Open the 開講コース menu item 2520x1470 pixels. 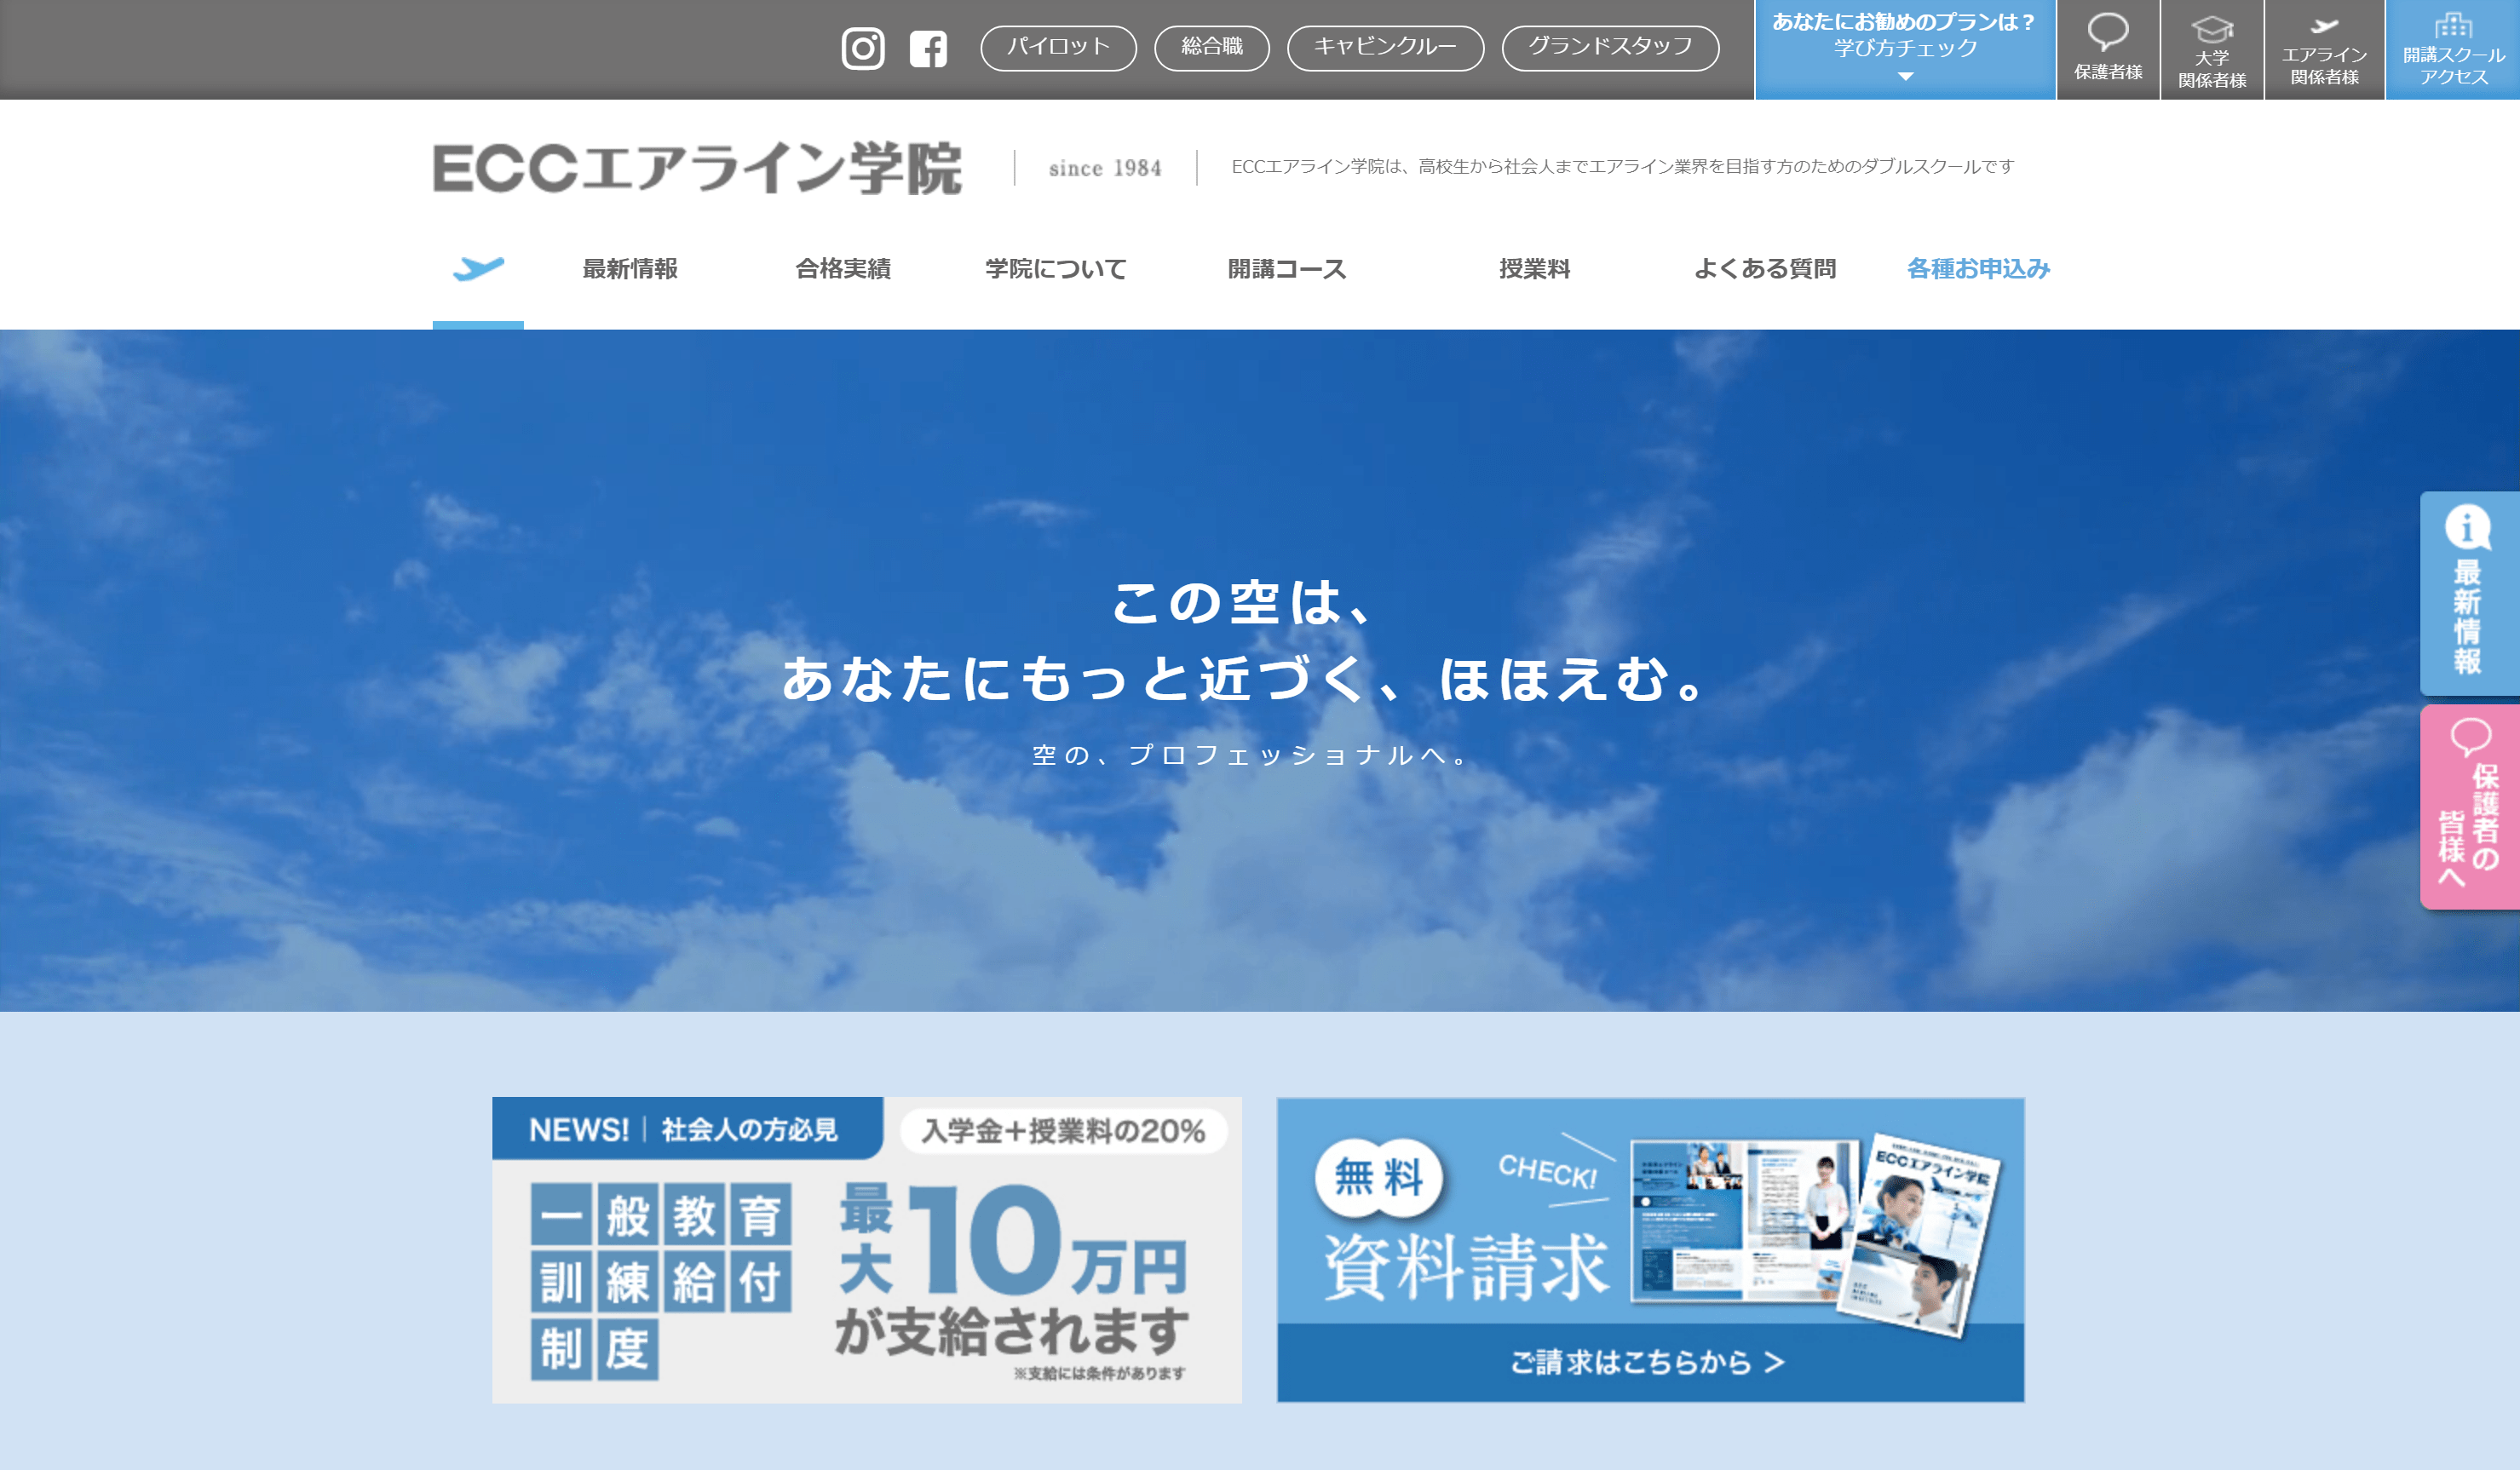[1286, 269]
